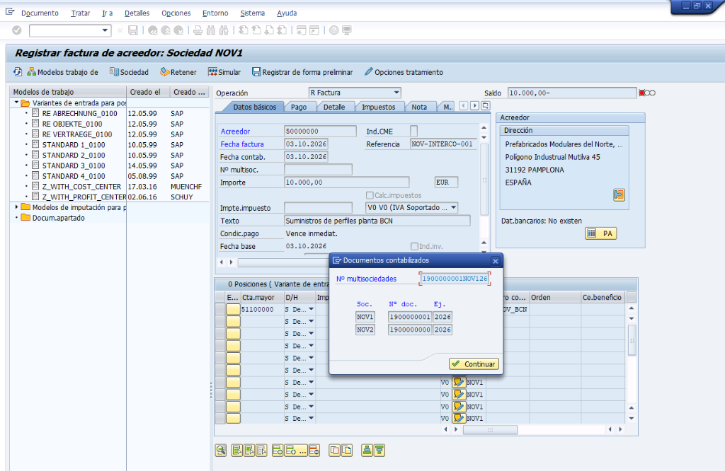Click Registrar de forma preliminar button
Screen dimensions: 725x471
(x=302, y=72)
